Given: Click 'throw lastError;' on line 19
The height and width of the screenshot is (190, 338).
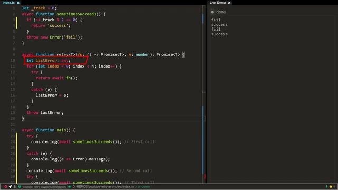Looking at the screenshot, I should (45, 113).
